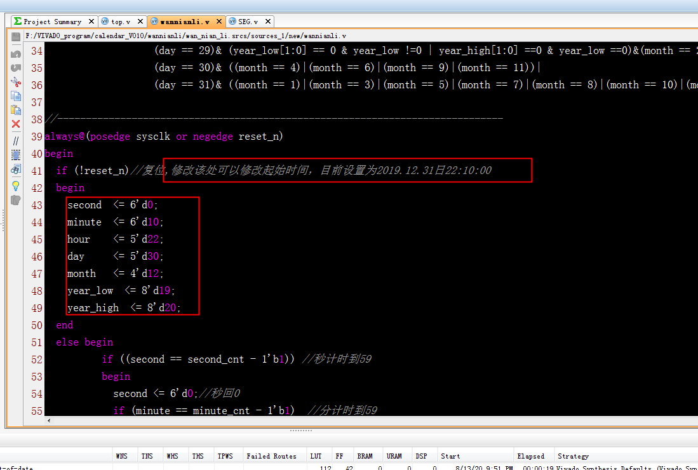Image resolution: width=698 pixels, height=470 pixels.
Task: Click the LUT column header
Action: [x=316, y=456]
